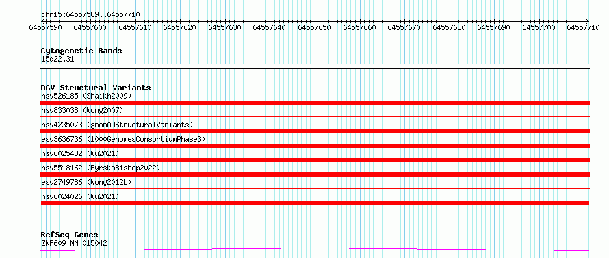Click ruler position 64557700
Image resolution: width=609 pixels, height=258 pixels.
(539, 27)
